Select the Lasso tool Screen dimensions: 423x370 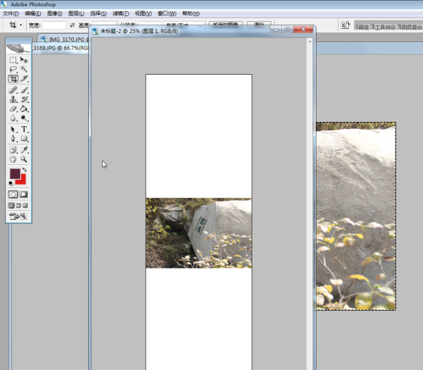[x=13, y=69]
